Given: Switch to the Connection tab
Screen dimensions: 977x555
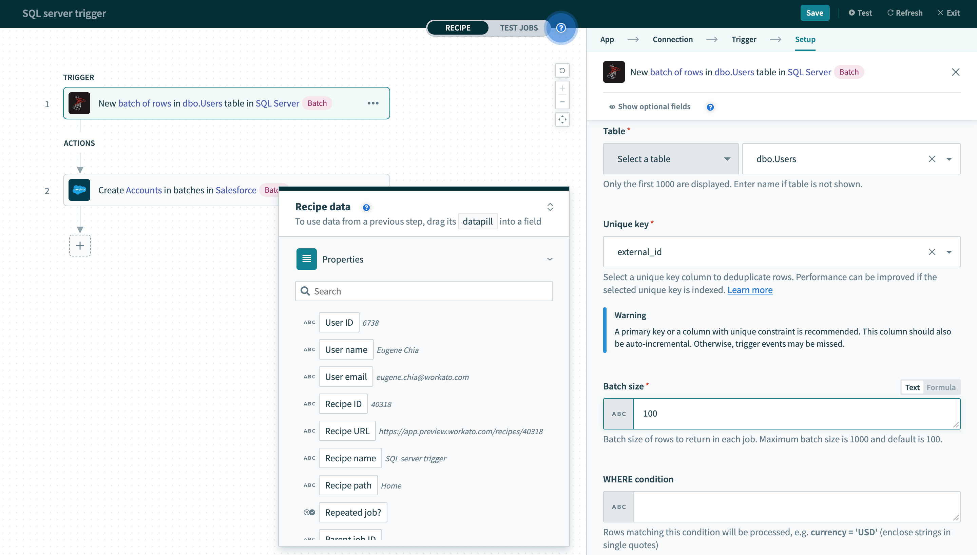Looking at the screenshot, I should [x=672, y=39].
